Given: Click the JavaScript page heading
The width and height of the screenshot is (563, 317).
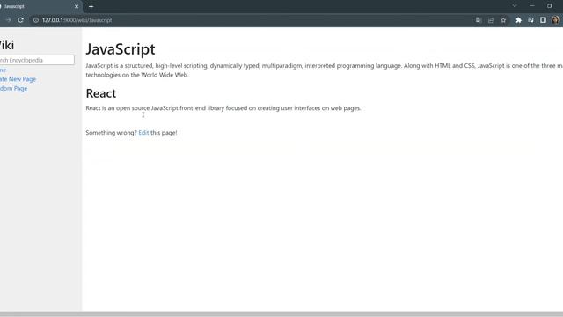Looking at the screenshot, I should (x=121, y=49).
